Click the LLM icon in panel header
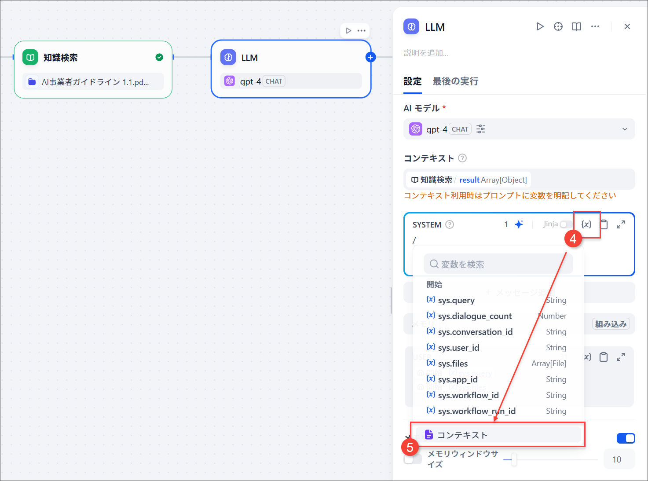The image size is (648, 481). click(x=411, y=27)
